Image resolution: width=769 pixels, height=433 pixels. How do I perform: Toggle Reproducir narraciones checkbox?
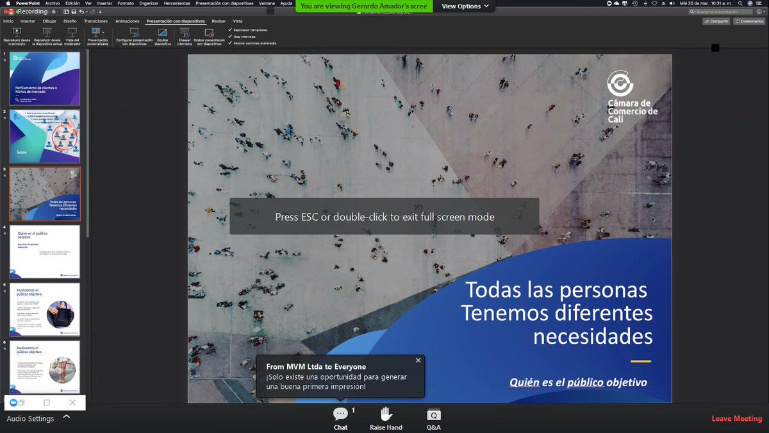(231, 30)
